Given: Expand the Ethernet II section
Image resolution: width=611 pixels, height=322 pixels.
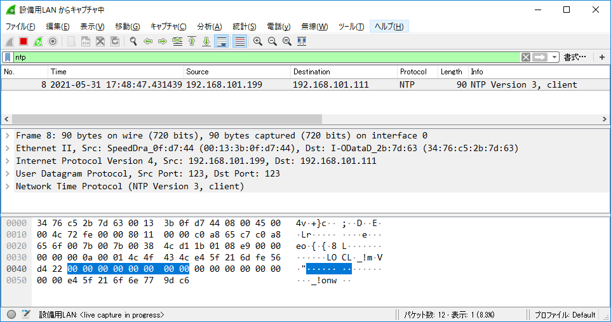Looking at the screenshot, I should point(8,148).
